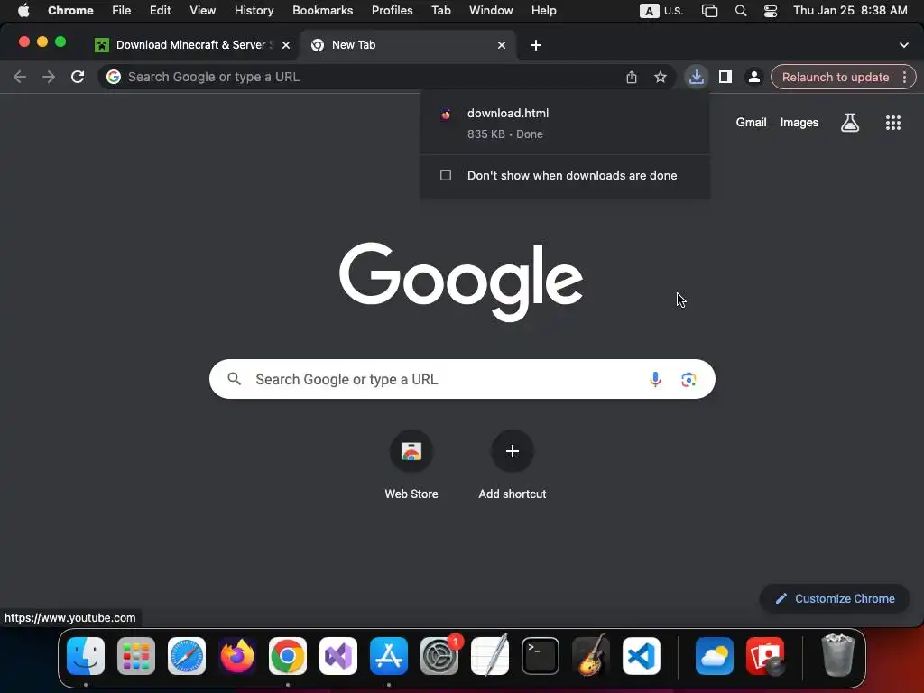Open the Help menu
This screenshot has width=924, height=693.
click(543, 11)
